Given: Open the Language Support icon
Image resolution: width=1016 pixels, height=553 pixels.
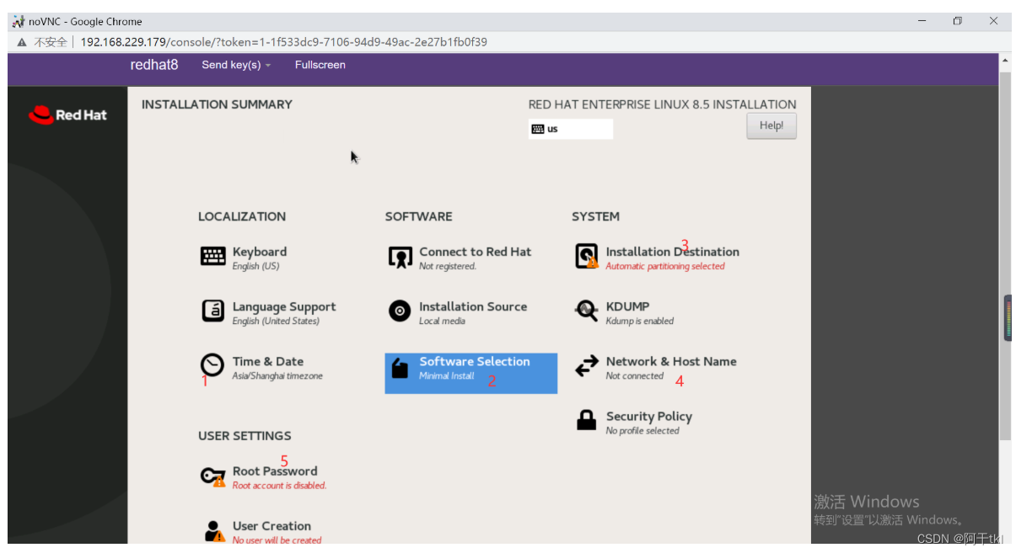Looking at the screenshot, I should (x=212, y=311).
